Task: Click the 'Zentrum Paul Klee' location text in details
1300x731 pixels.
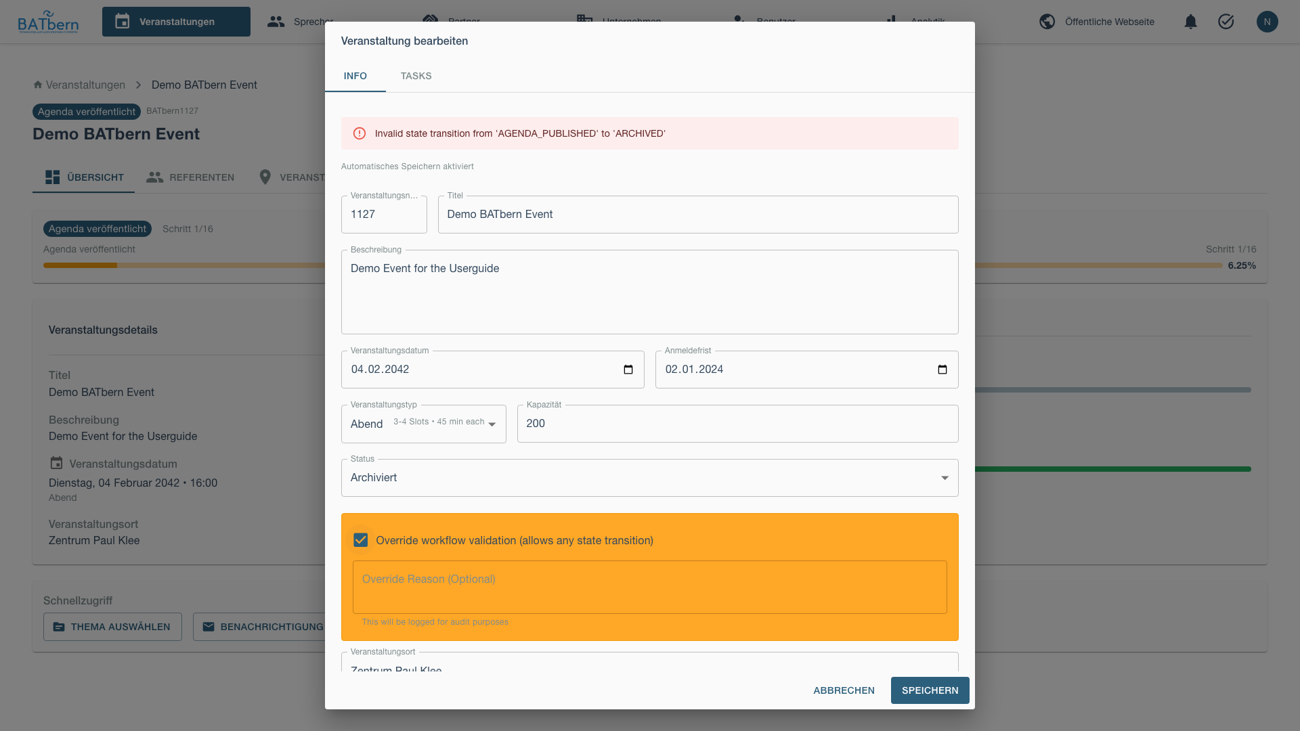Action: (x=94, y=540)
